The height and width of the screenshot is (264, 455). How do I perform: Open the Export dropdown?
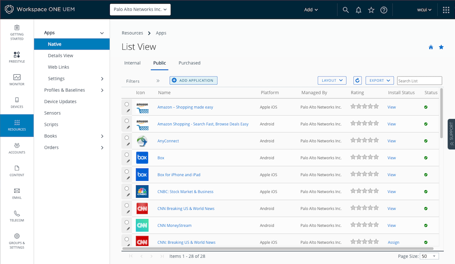point(379,80)
